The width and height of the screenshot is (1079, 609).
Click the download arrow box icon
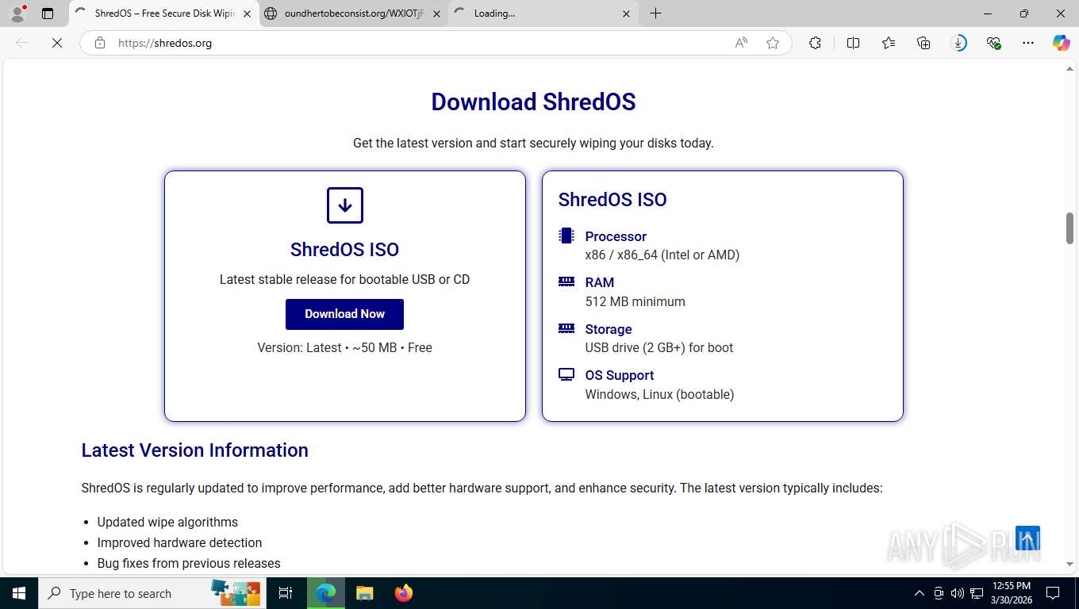pyautogui.click(x=345, y=205)
